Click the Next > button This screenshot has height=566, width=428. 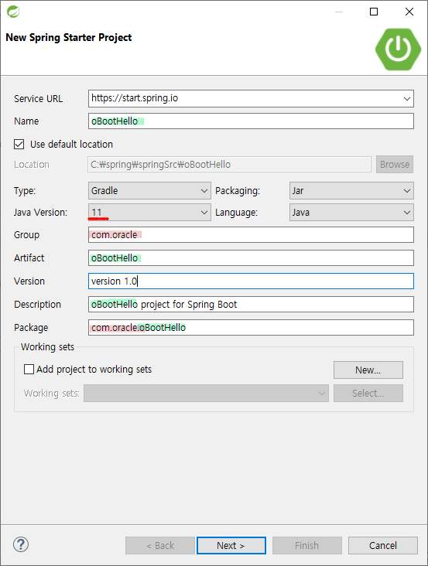pyautogui.click(x=231, y=545)
